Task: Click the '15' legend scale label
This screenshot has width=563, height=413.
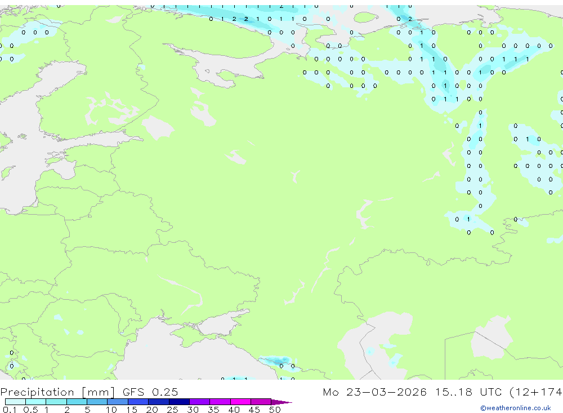Action: [132, 410]
